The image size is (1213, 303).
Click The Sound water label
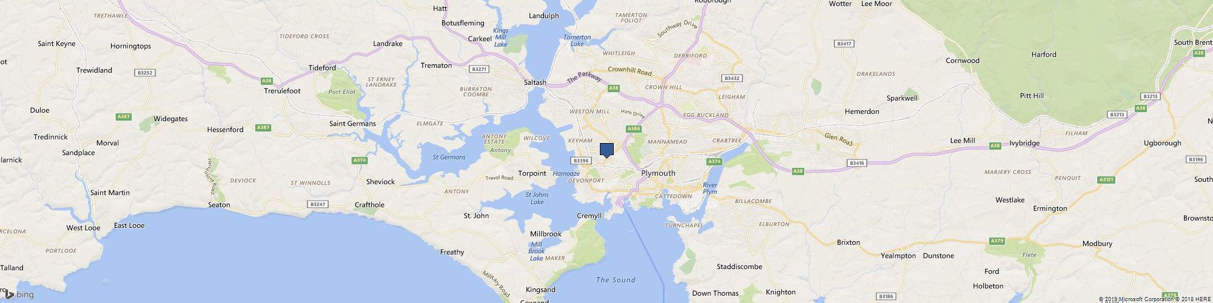click(x=616, y=280)
